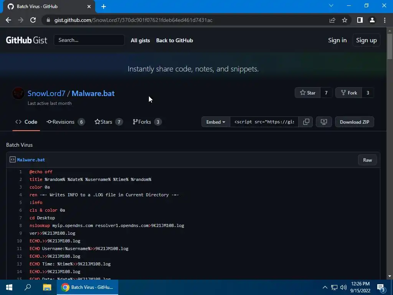Image resolution: width=393 pixels, height=295 pixels.
Task: Click the 'color 0a' line 3
Action: pos(40,187)
